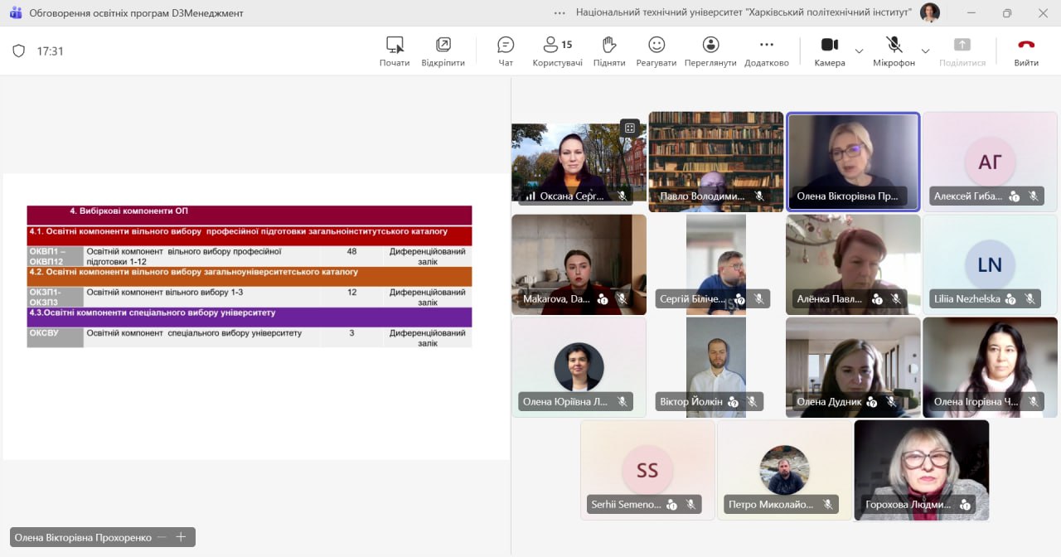Show the 15 participants list
1061x557 pixels.
(x=557, y=51)
